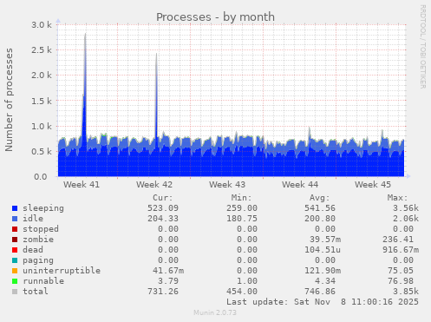
Task: Click the '0.5 k' y-axis tick label
Action: coord(42,151)
